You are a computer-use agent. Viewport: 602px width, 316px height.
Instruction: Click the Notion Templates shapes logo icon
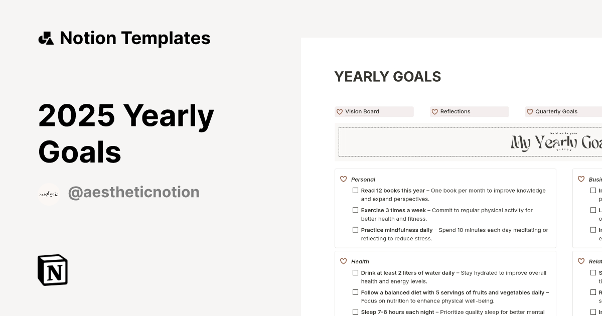click(46, 38)
